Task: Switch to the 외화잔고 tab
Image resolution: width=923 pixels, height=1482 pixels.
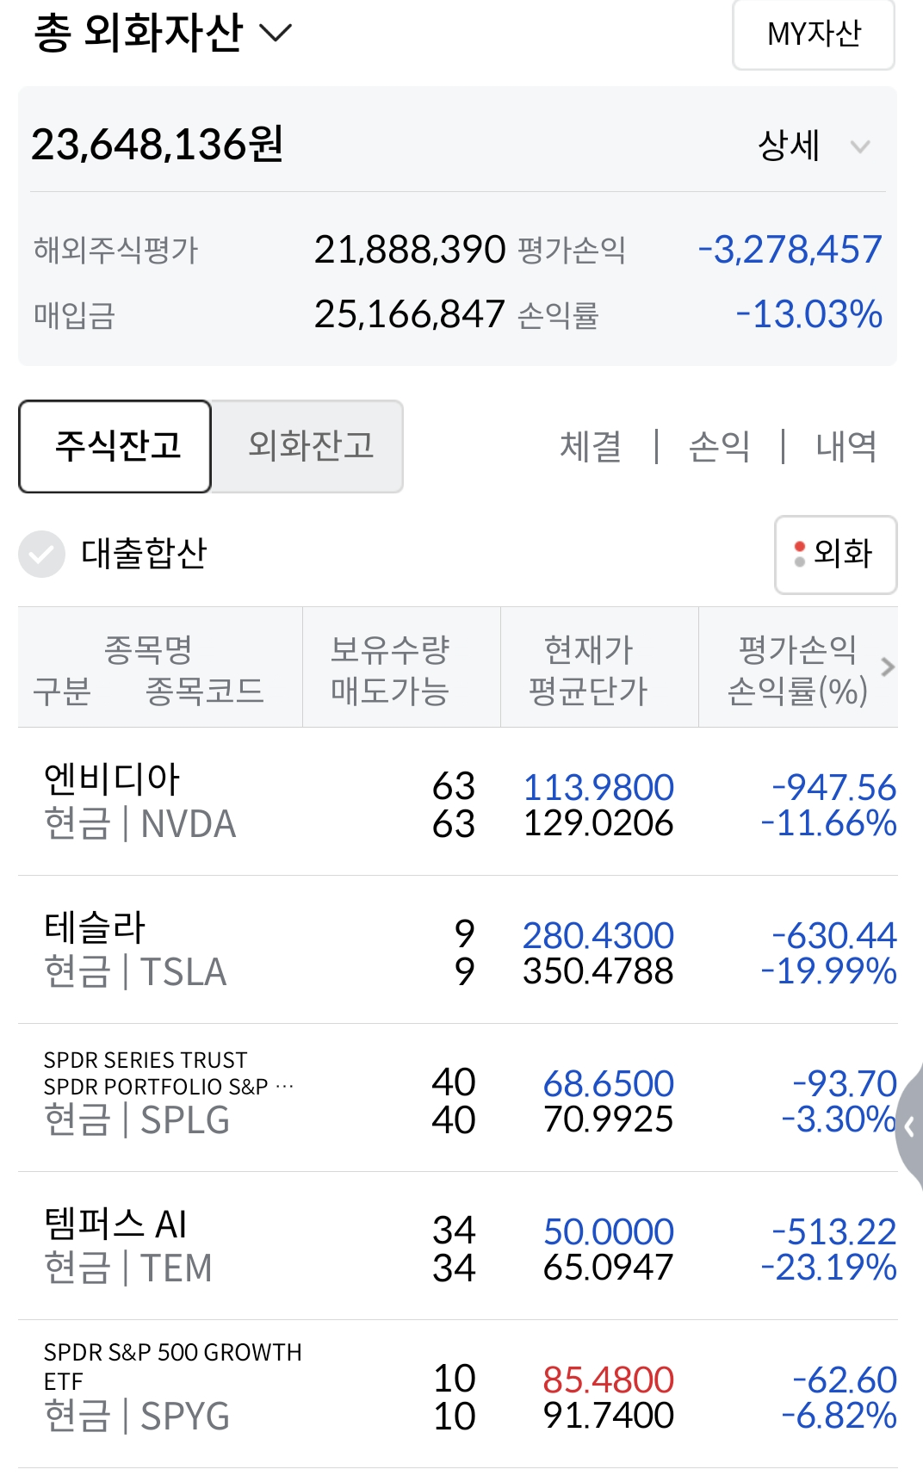Action: [x=308, y=446]
